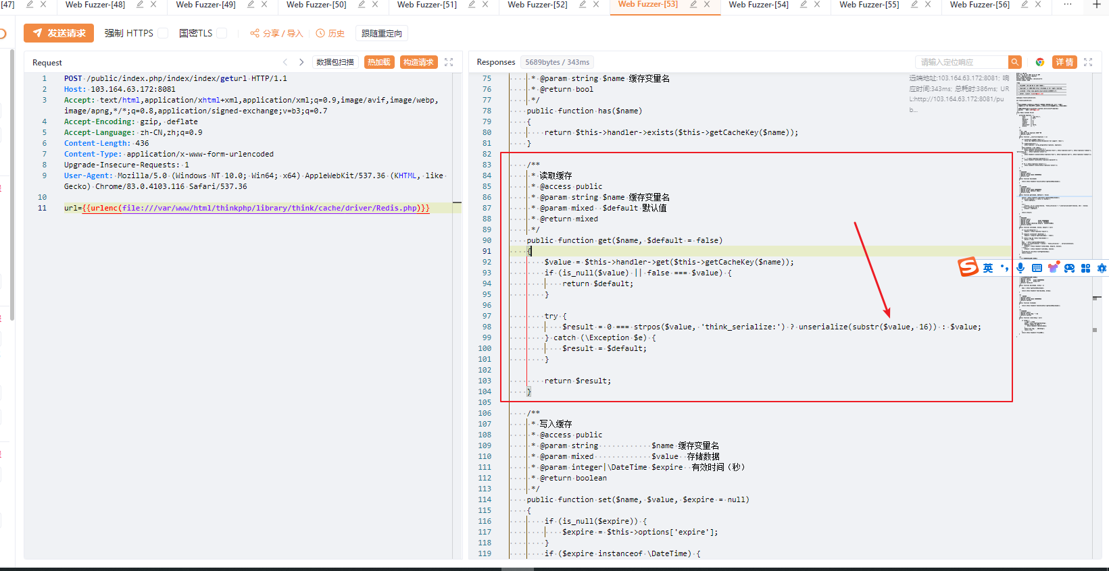This screenshot has height=571, width=1109.
Task: Click the fuzz tag url={{urlenc(file:///var/www... line
Action: pos(247,208)
